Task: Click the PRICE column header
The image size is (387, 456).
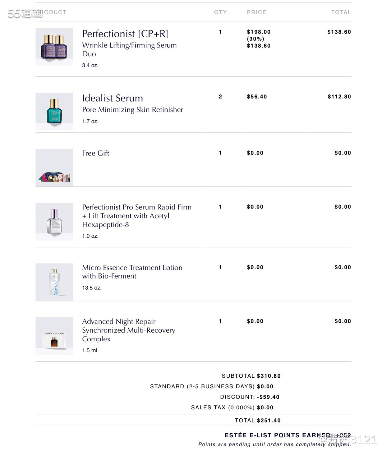Action: click(257, 12)
